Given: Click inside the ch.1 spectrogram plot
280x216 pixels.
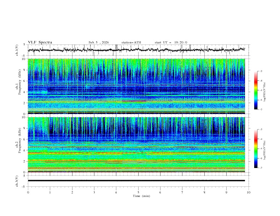Looking at the screenshot, I should pos(136,86).
